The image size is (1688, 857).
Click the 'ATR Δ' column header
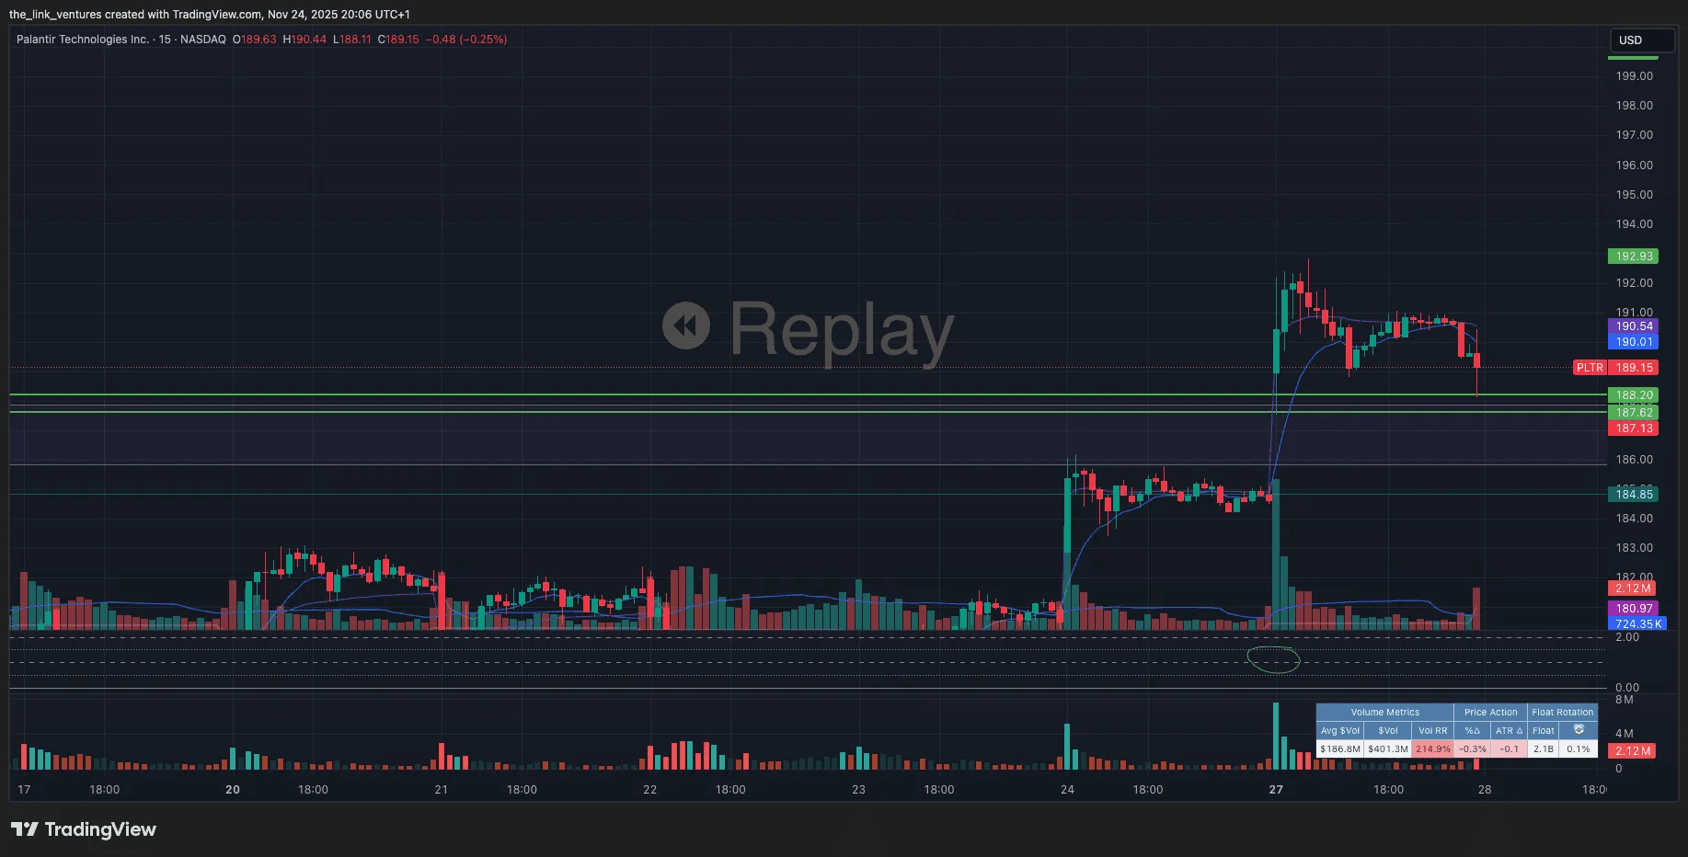pyautogui.click(x=1509, y=731)
